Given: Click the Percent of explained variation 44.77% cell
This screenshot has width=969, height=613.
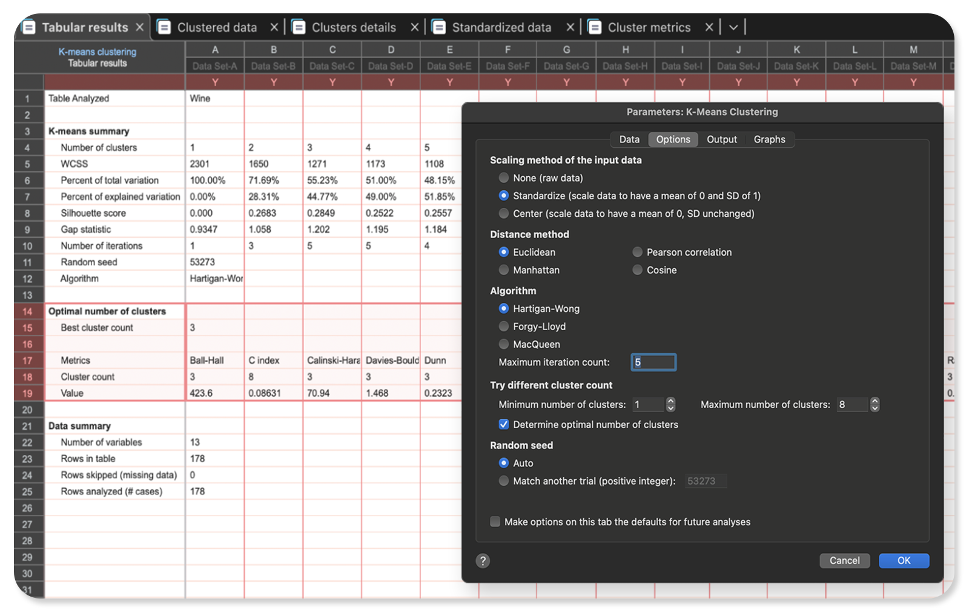Looking at the screenshot, I should click(x=332, y=197).
